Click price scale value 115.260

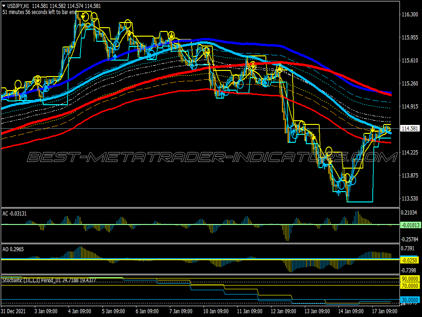click(x=410, y=84)
